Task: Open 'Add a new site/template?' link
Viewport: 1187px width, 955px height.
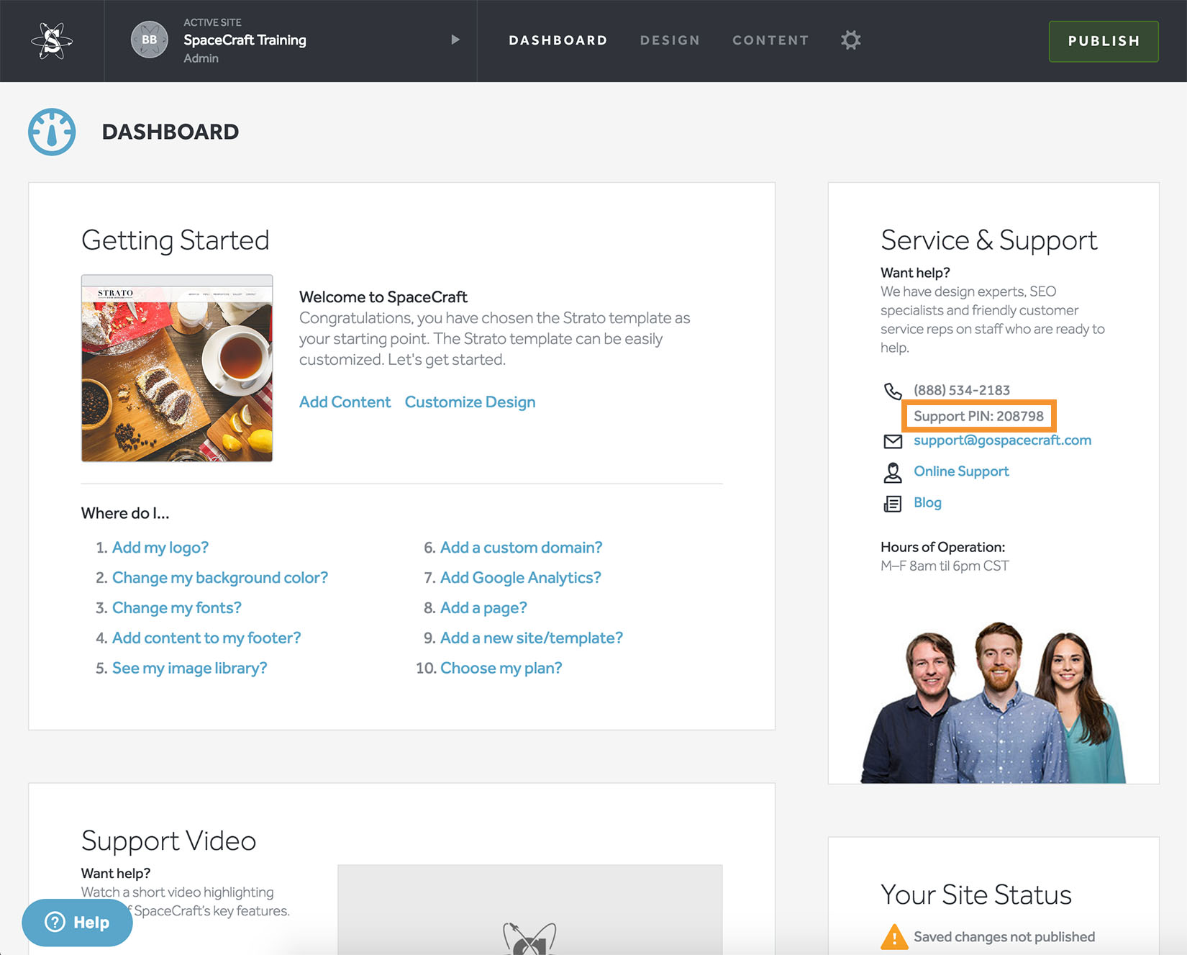Action: pos(532,638)
